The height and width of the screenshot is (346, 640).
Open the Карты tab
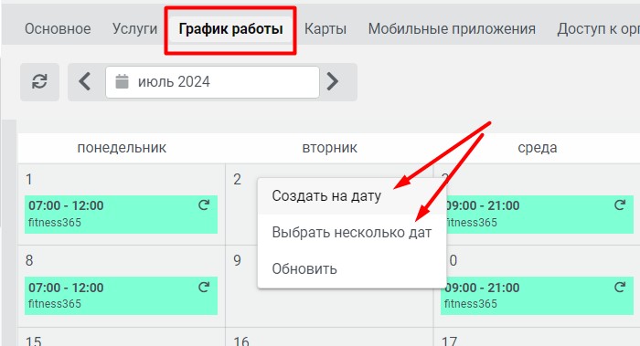(325, 29)
